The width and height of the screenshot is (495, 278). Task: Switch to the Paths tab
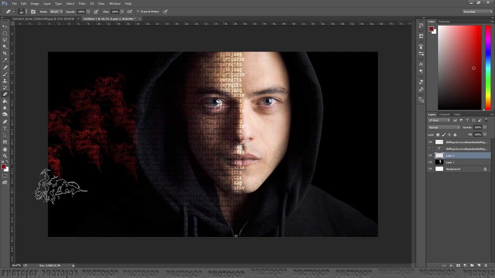click(457, 114)
